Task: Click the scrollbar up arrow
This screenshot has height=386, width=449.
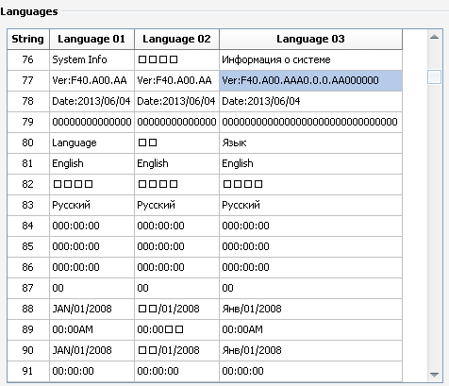Action: click(x=434, y=37)
